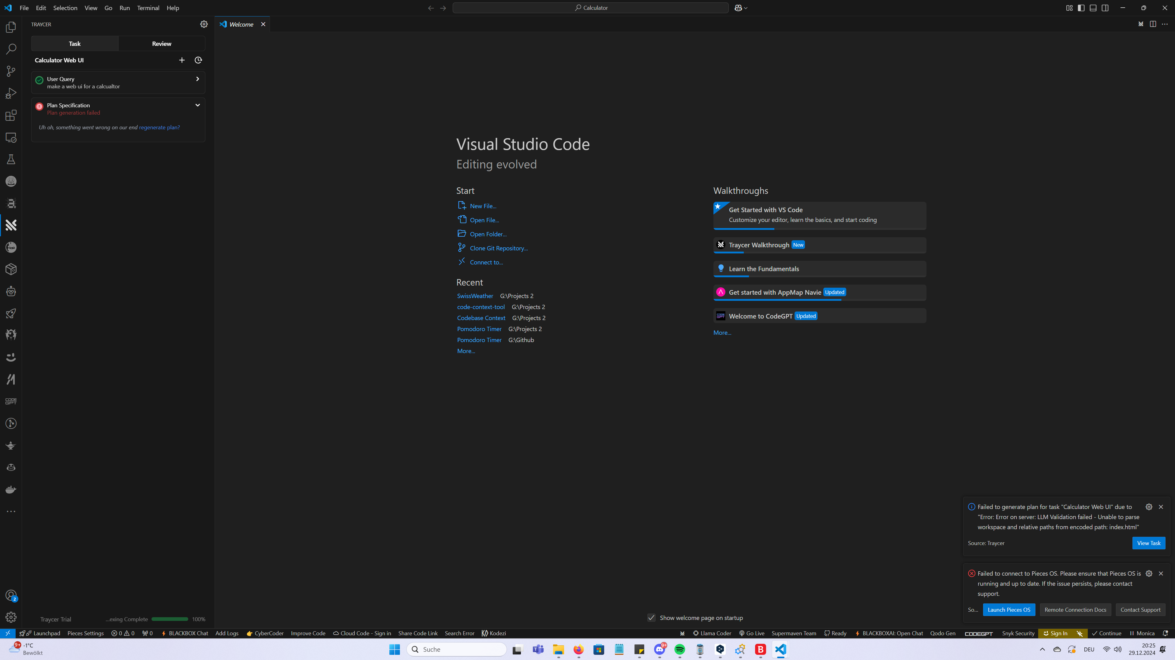This screenshot has width=1175, height=660.
Task: Open the File menu
Action: [24, 8]
